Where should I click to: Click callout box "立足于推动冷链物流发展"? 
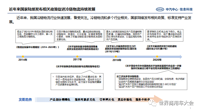pyautogui.click(x=79, y=35)
